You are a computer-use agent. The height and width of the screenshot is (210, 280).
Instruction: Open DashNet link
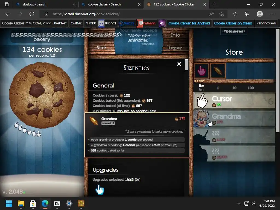(60, 23)
